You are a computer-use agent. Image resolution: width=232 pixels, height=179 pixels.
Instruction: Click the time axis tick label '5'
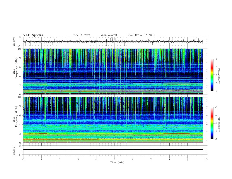(x=115, y=159)
